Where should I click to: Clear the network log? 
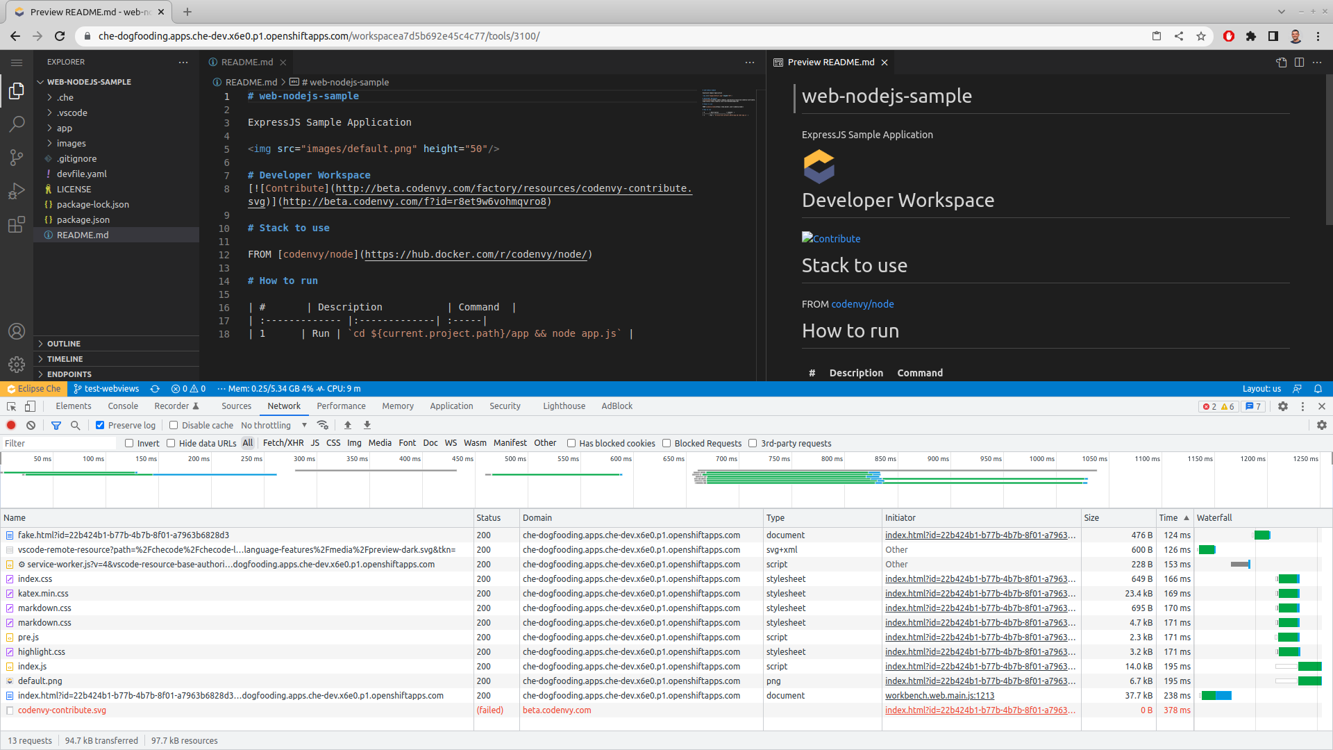pyautogui.click(x=31, y=425)
